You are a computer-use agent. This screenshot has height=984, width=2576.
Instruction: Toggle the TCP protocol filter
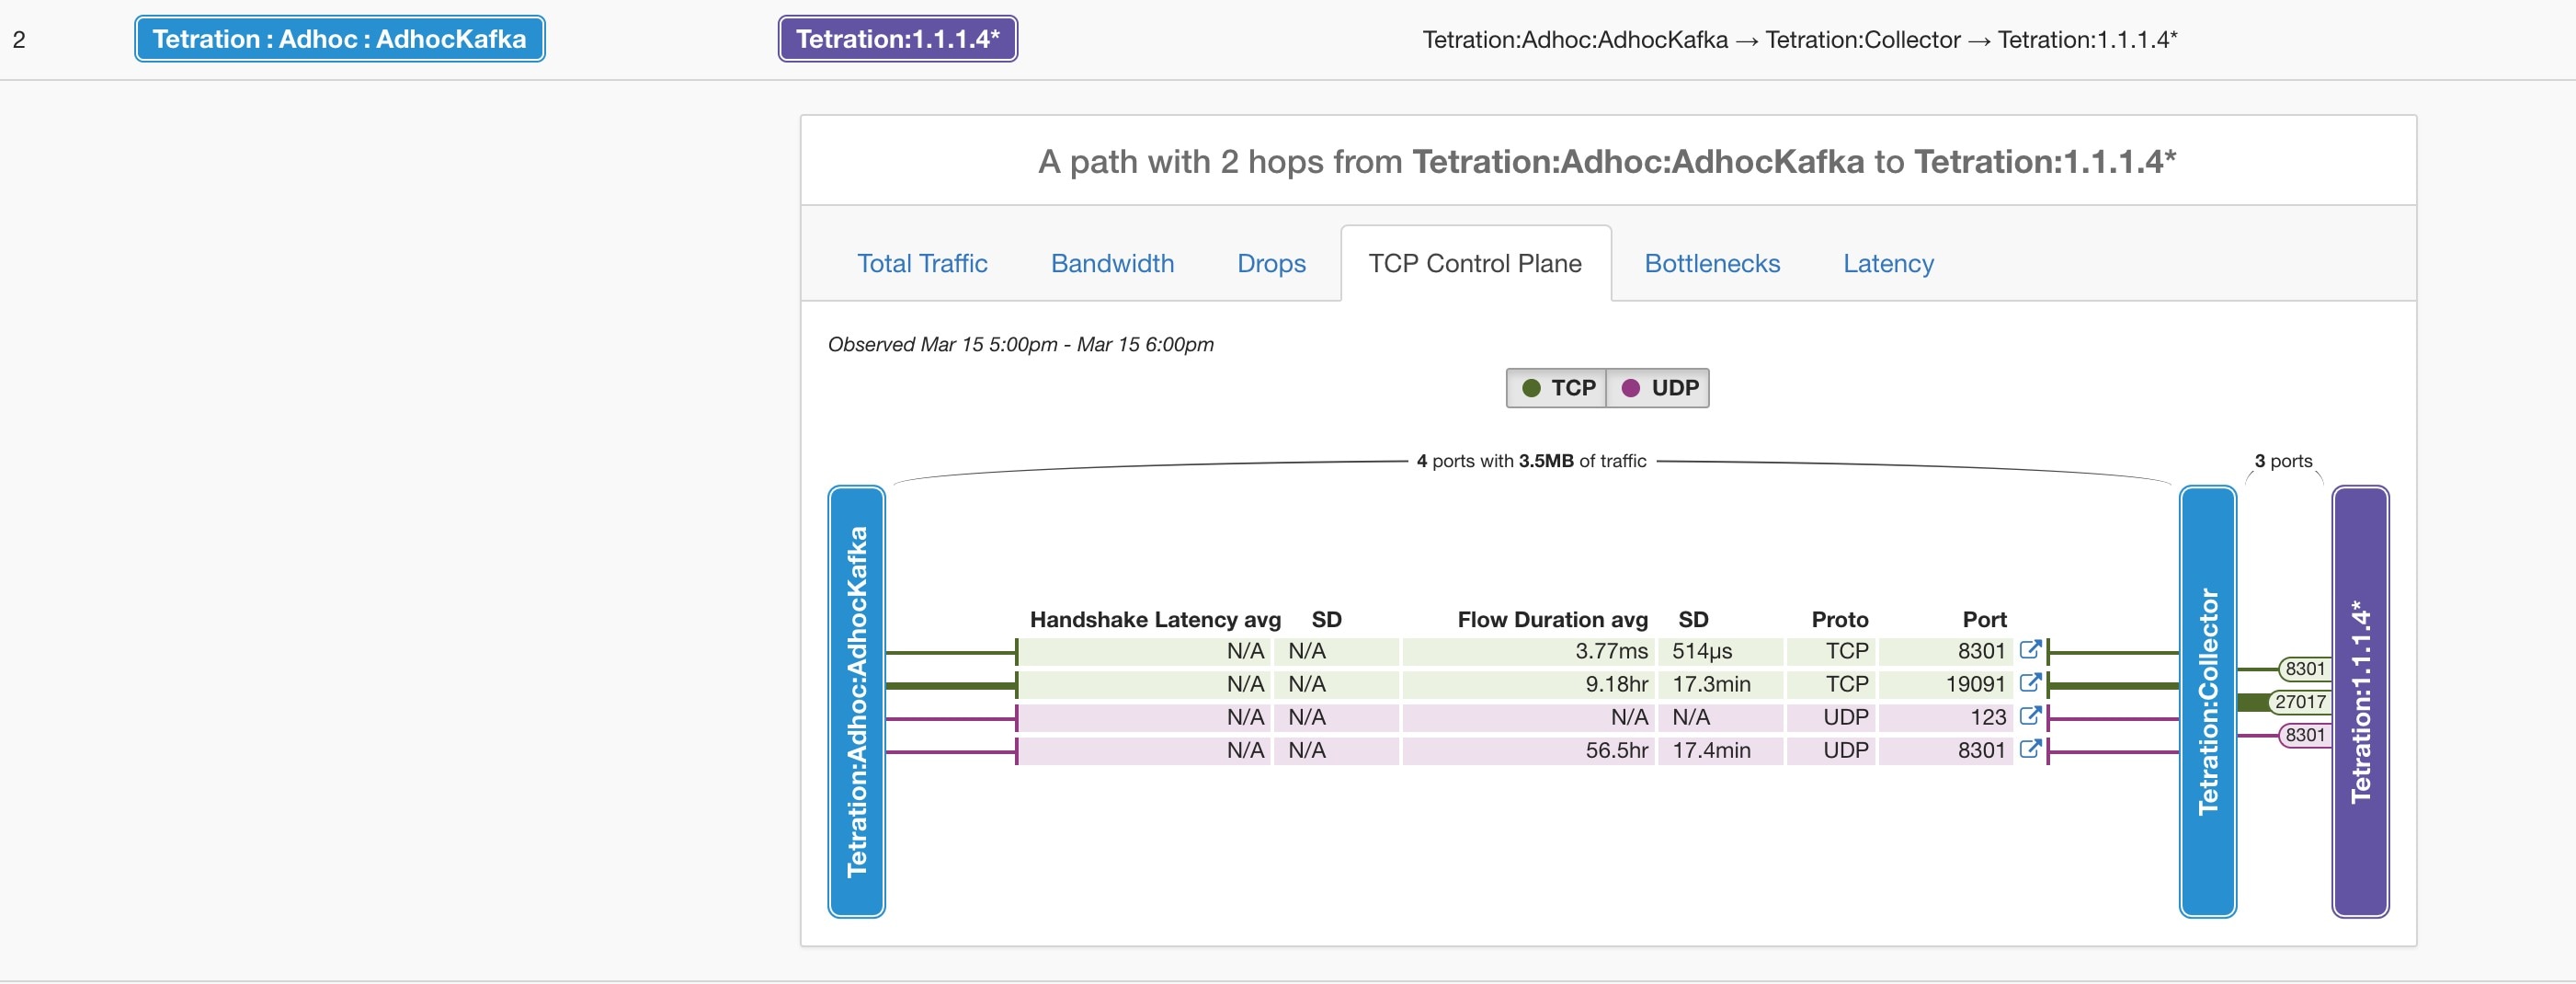tap(1557, 388)
